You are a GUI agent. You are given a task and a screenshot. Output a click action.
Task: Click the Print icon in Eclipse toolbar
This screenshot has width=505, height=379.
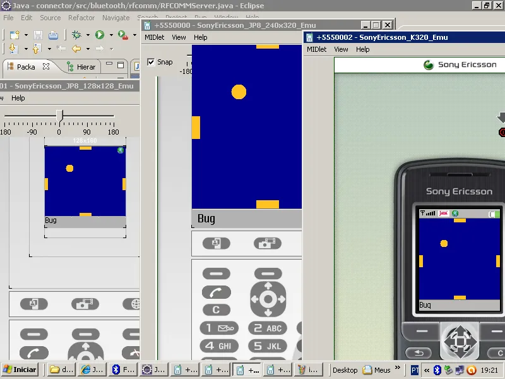54,35
